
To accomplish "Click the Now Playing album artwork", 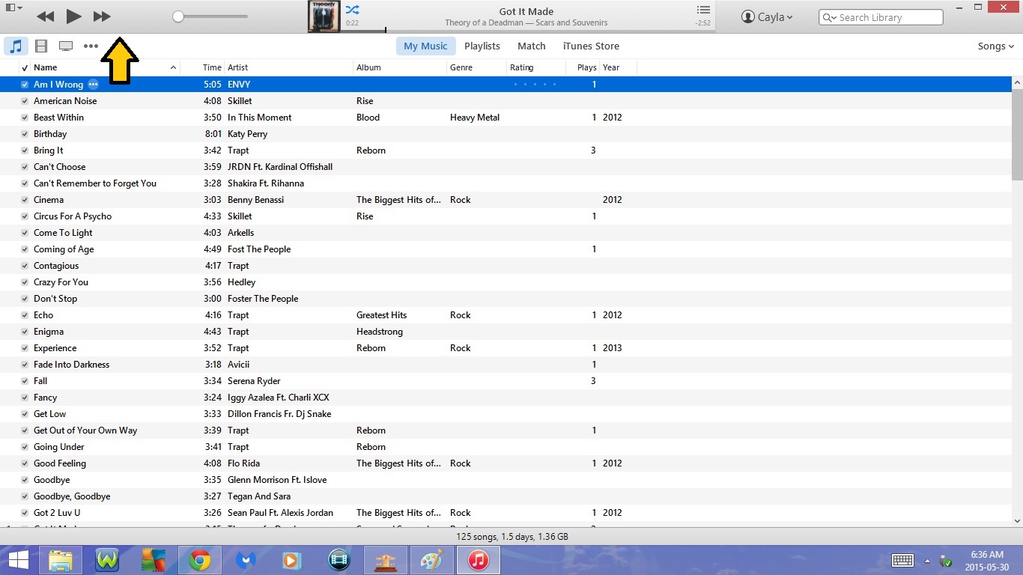I will [324, 16].
